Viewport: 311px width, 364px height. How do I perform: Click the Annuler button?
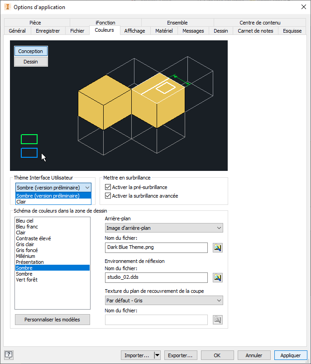click(x=254, y=355)
